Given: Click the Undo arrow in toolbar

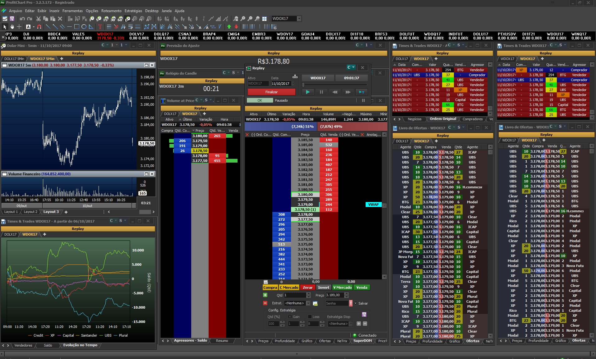Looking at the screenshot, I should pyautogui.click(x=22, y=19).
